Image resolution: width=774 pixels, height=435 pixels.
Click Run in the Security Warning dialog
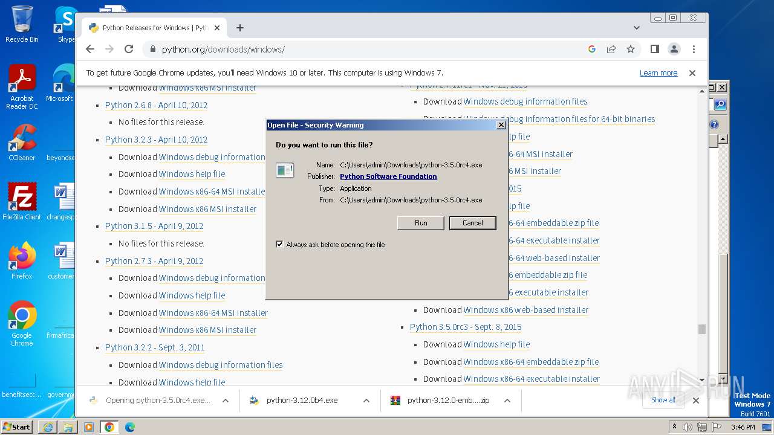point(421,223)
